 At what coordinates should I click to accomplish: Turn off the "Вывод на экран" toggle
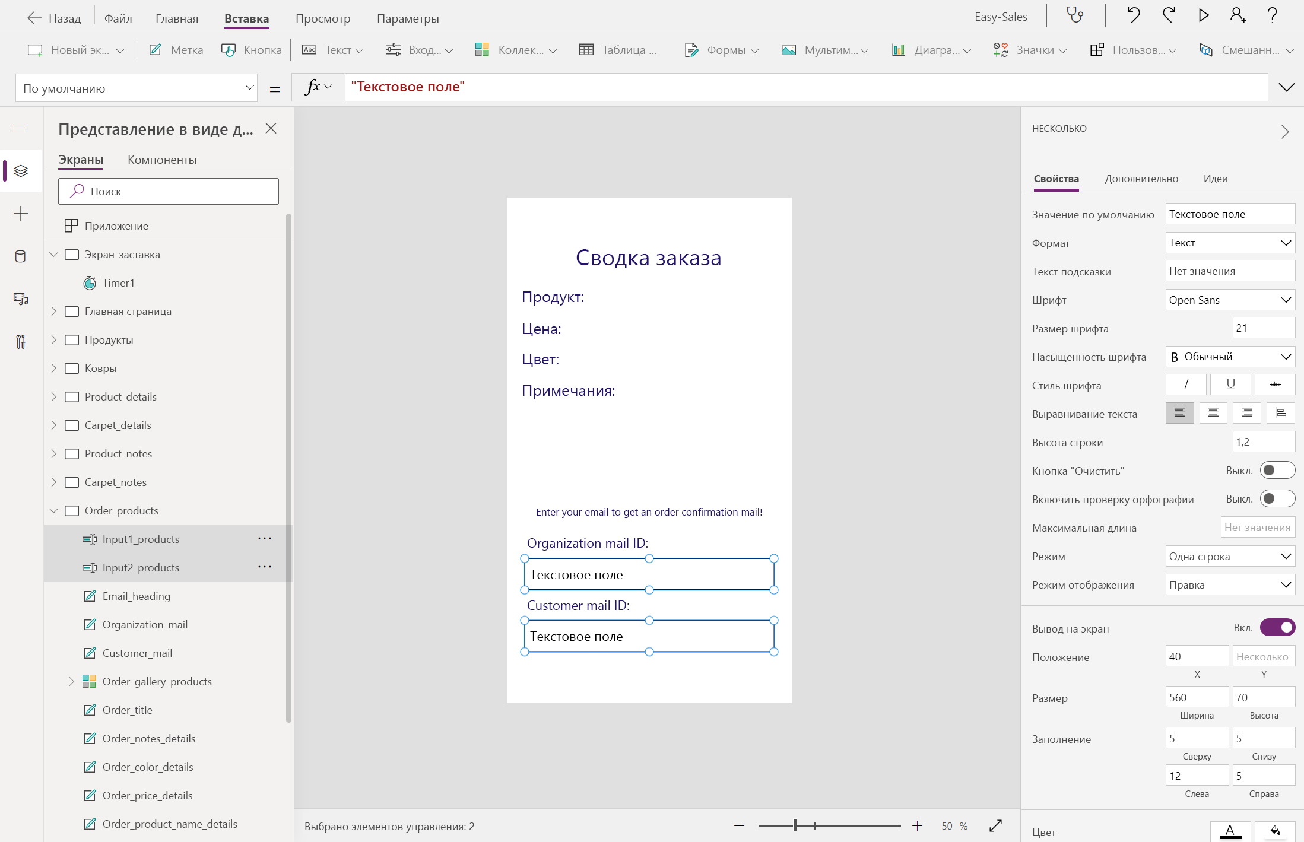tap(1277, 628)
